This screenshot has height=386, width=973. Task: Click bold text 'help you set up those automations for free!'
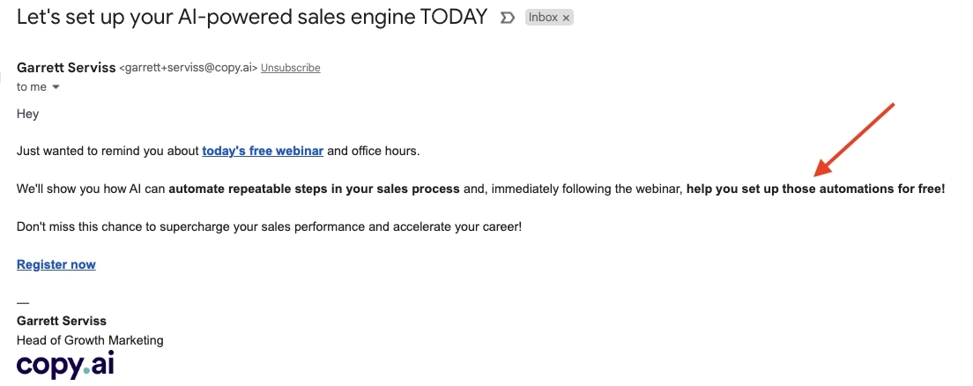(815, 189)
